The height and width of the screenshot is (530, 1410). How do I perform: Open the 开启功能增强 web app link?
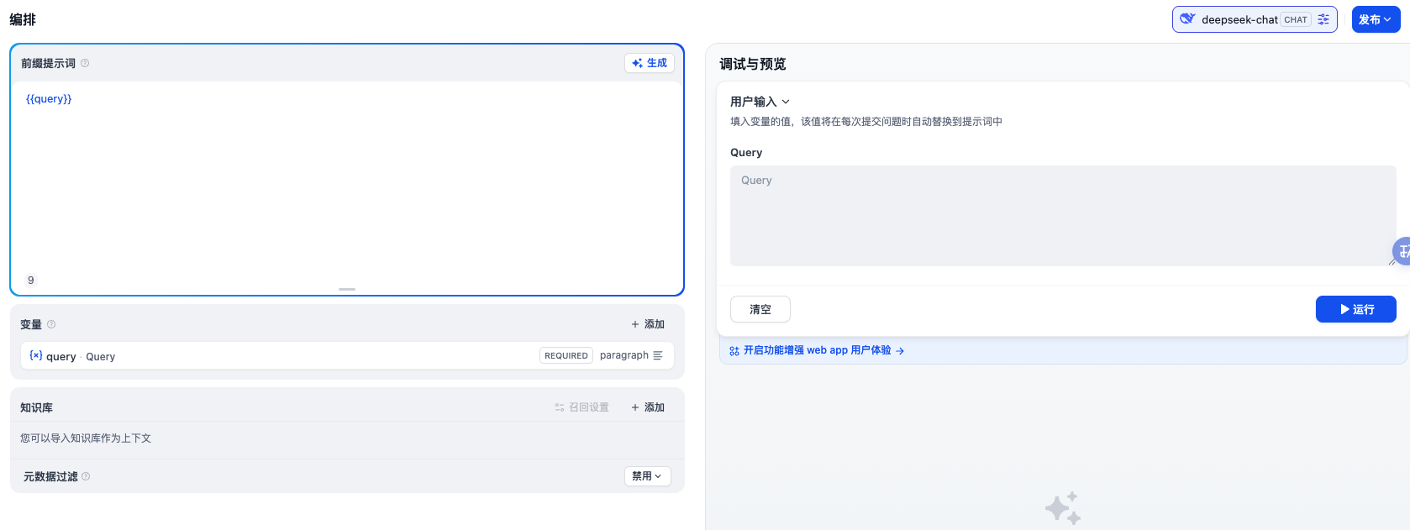pos(816,350)
